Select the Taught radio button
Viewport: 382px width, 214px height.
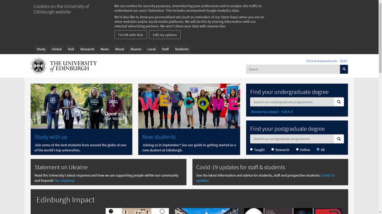(251, 149)
